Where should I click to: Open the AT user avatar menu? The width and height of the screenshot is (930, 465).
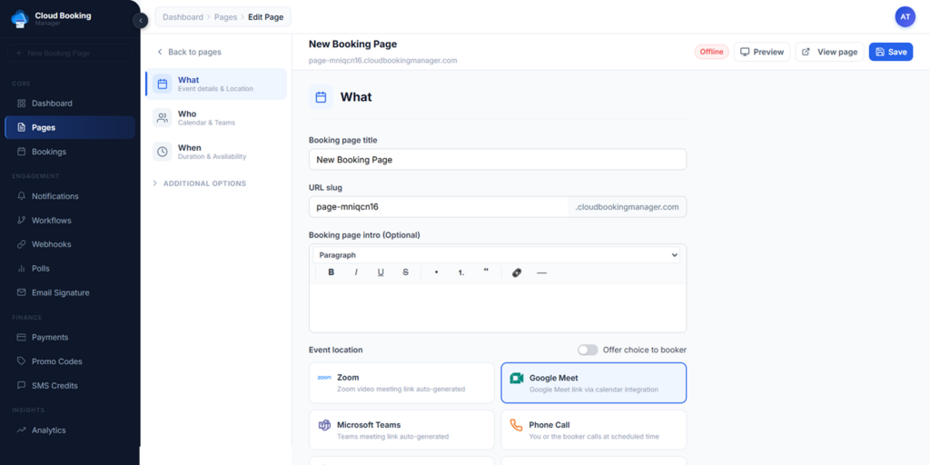(905, 17)
